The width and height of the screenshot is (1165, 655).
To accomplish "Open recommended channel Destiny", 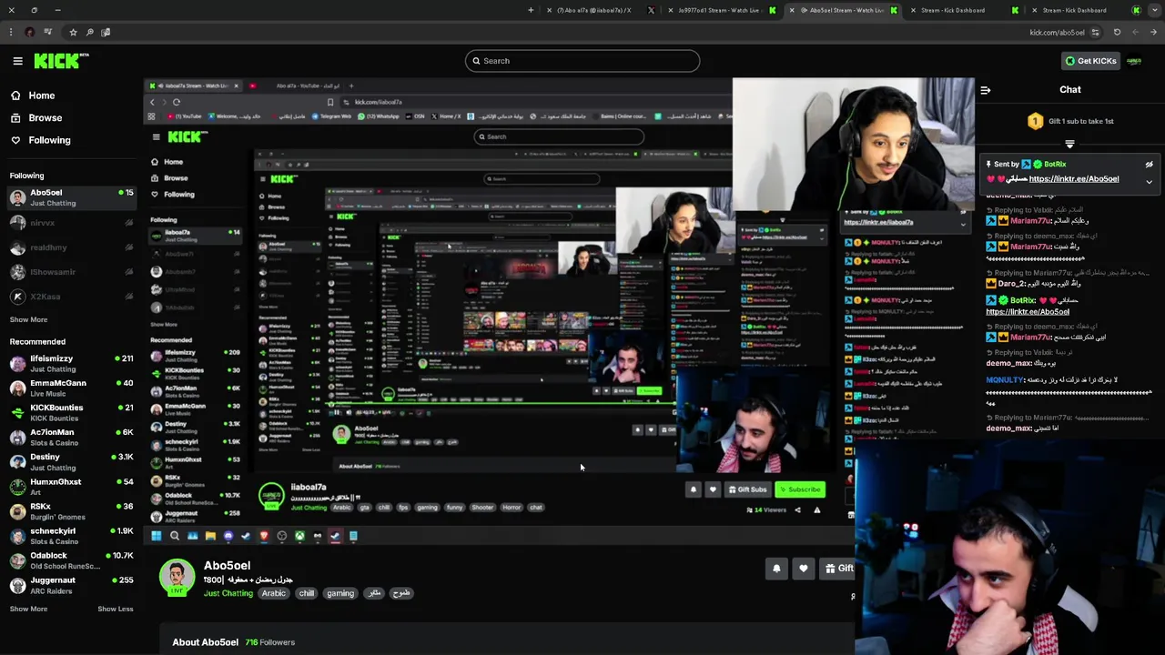I will (71, 461).
